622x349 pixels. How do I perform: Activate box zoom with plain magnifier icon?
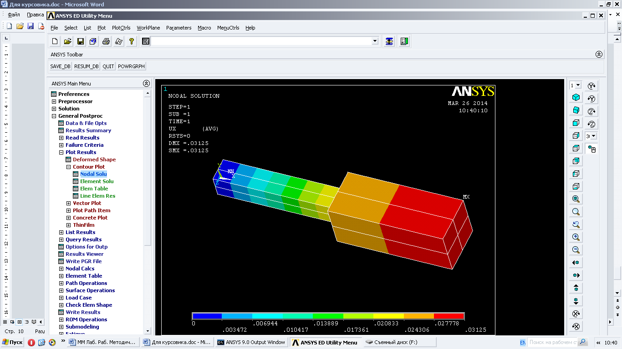point(576,212)
